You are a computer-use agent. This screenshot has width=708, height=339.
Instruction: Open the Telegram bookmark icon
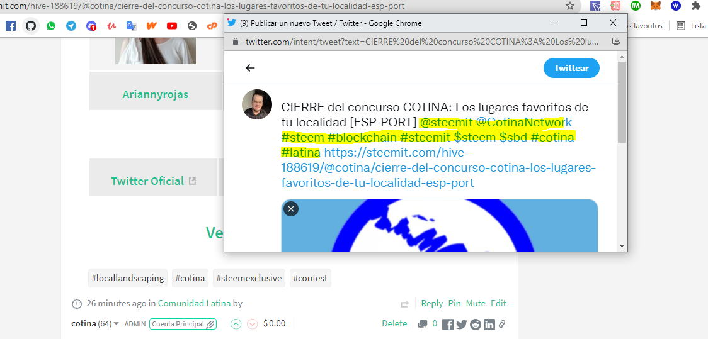click(71, 26)
